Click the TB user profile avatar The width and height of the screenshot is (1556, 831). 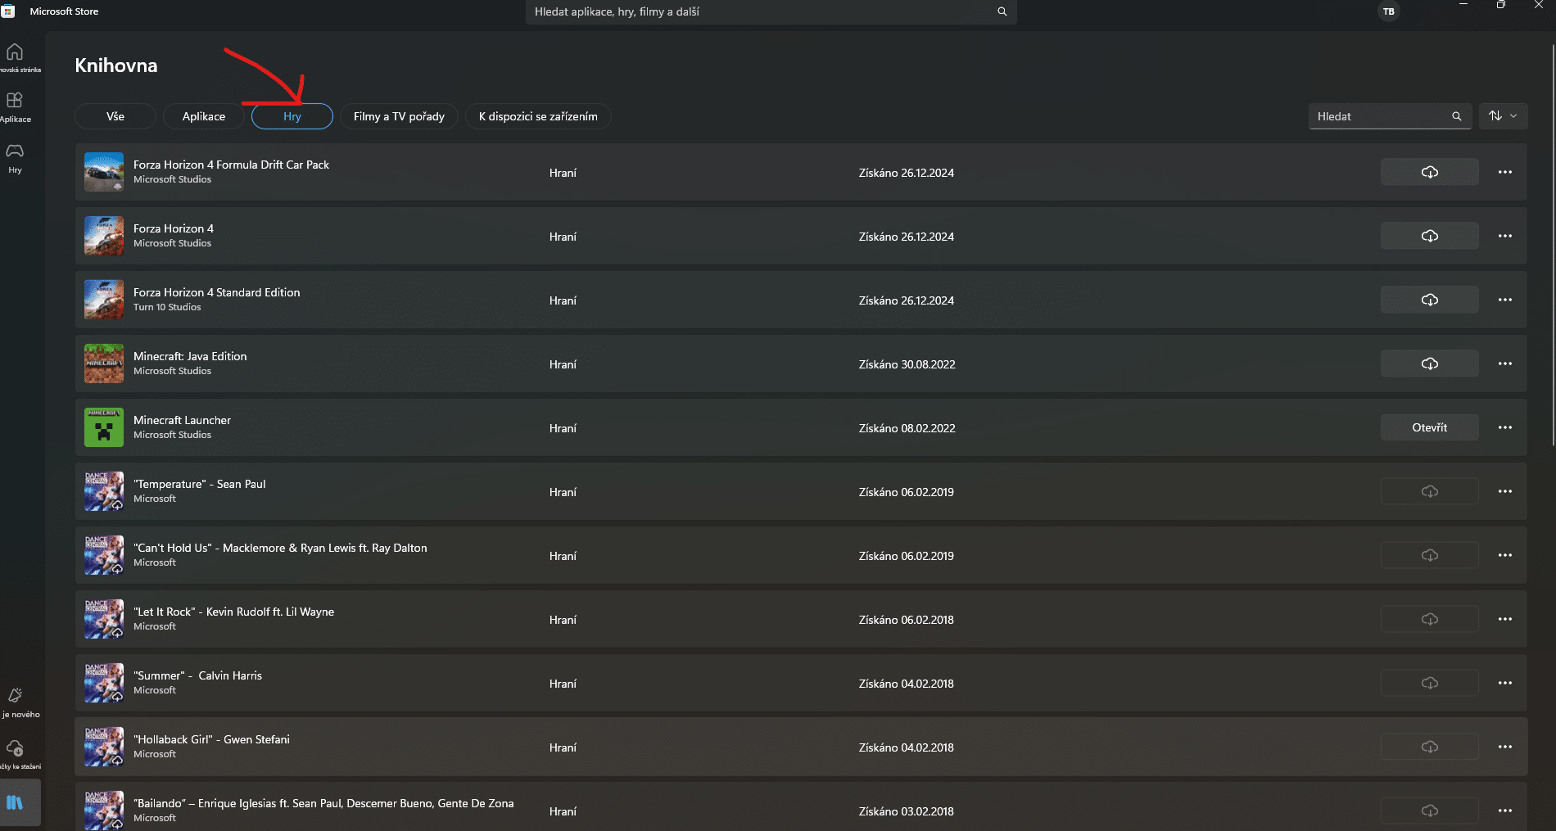coord(1388,11)
